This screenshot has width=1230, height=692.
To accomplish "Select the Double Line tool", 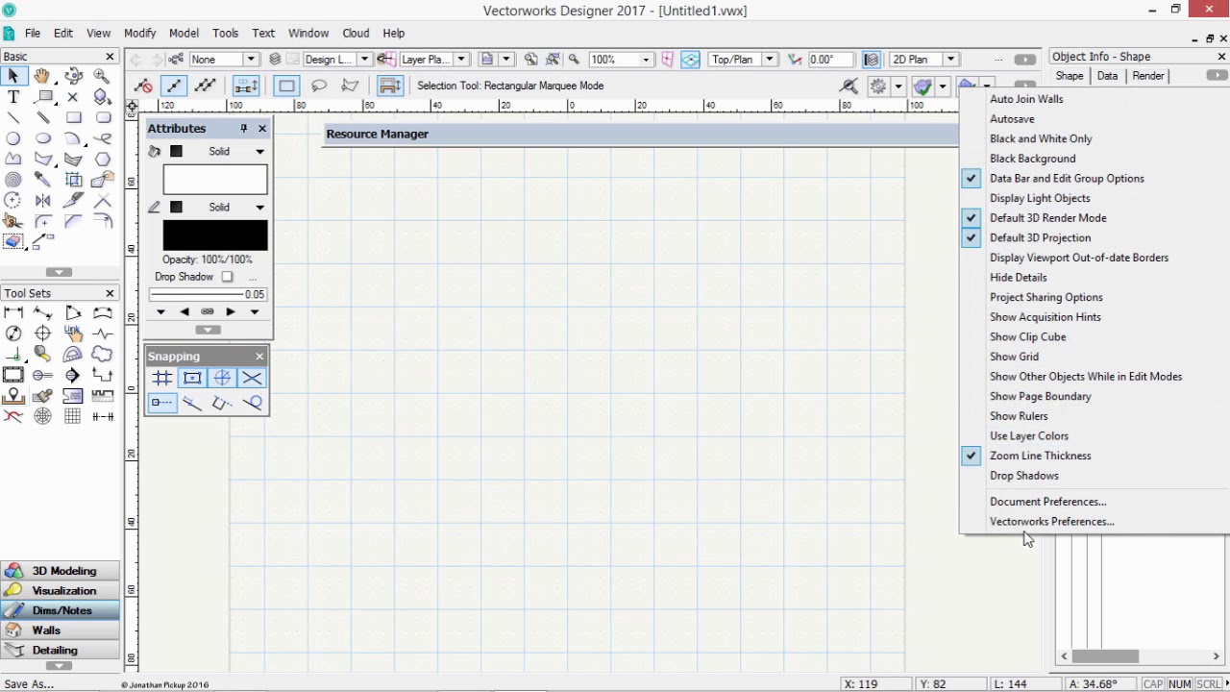I will (x=43, y=117).
